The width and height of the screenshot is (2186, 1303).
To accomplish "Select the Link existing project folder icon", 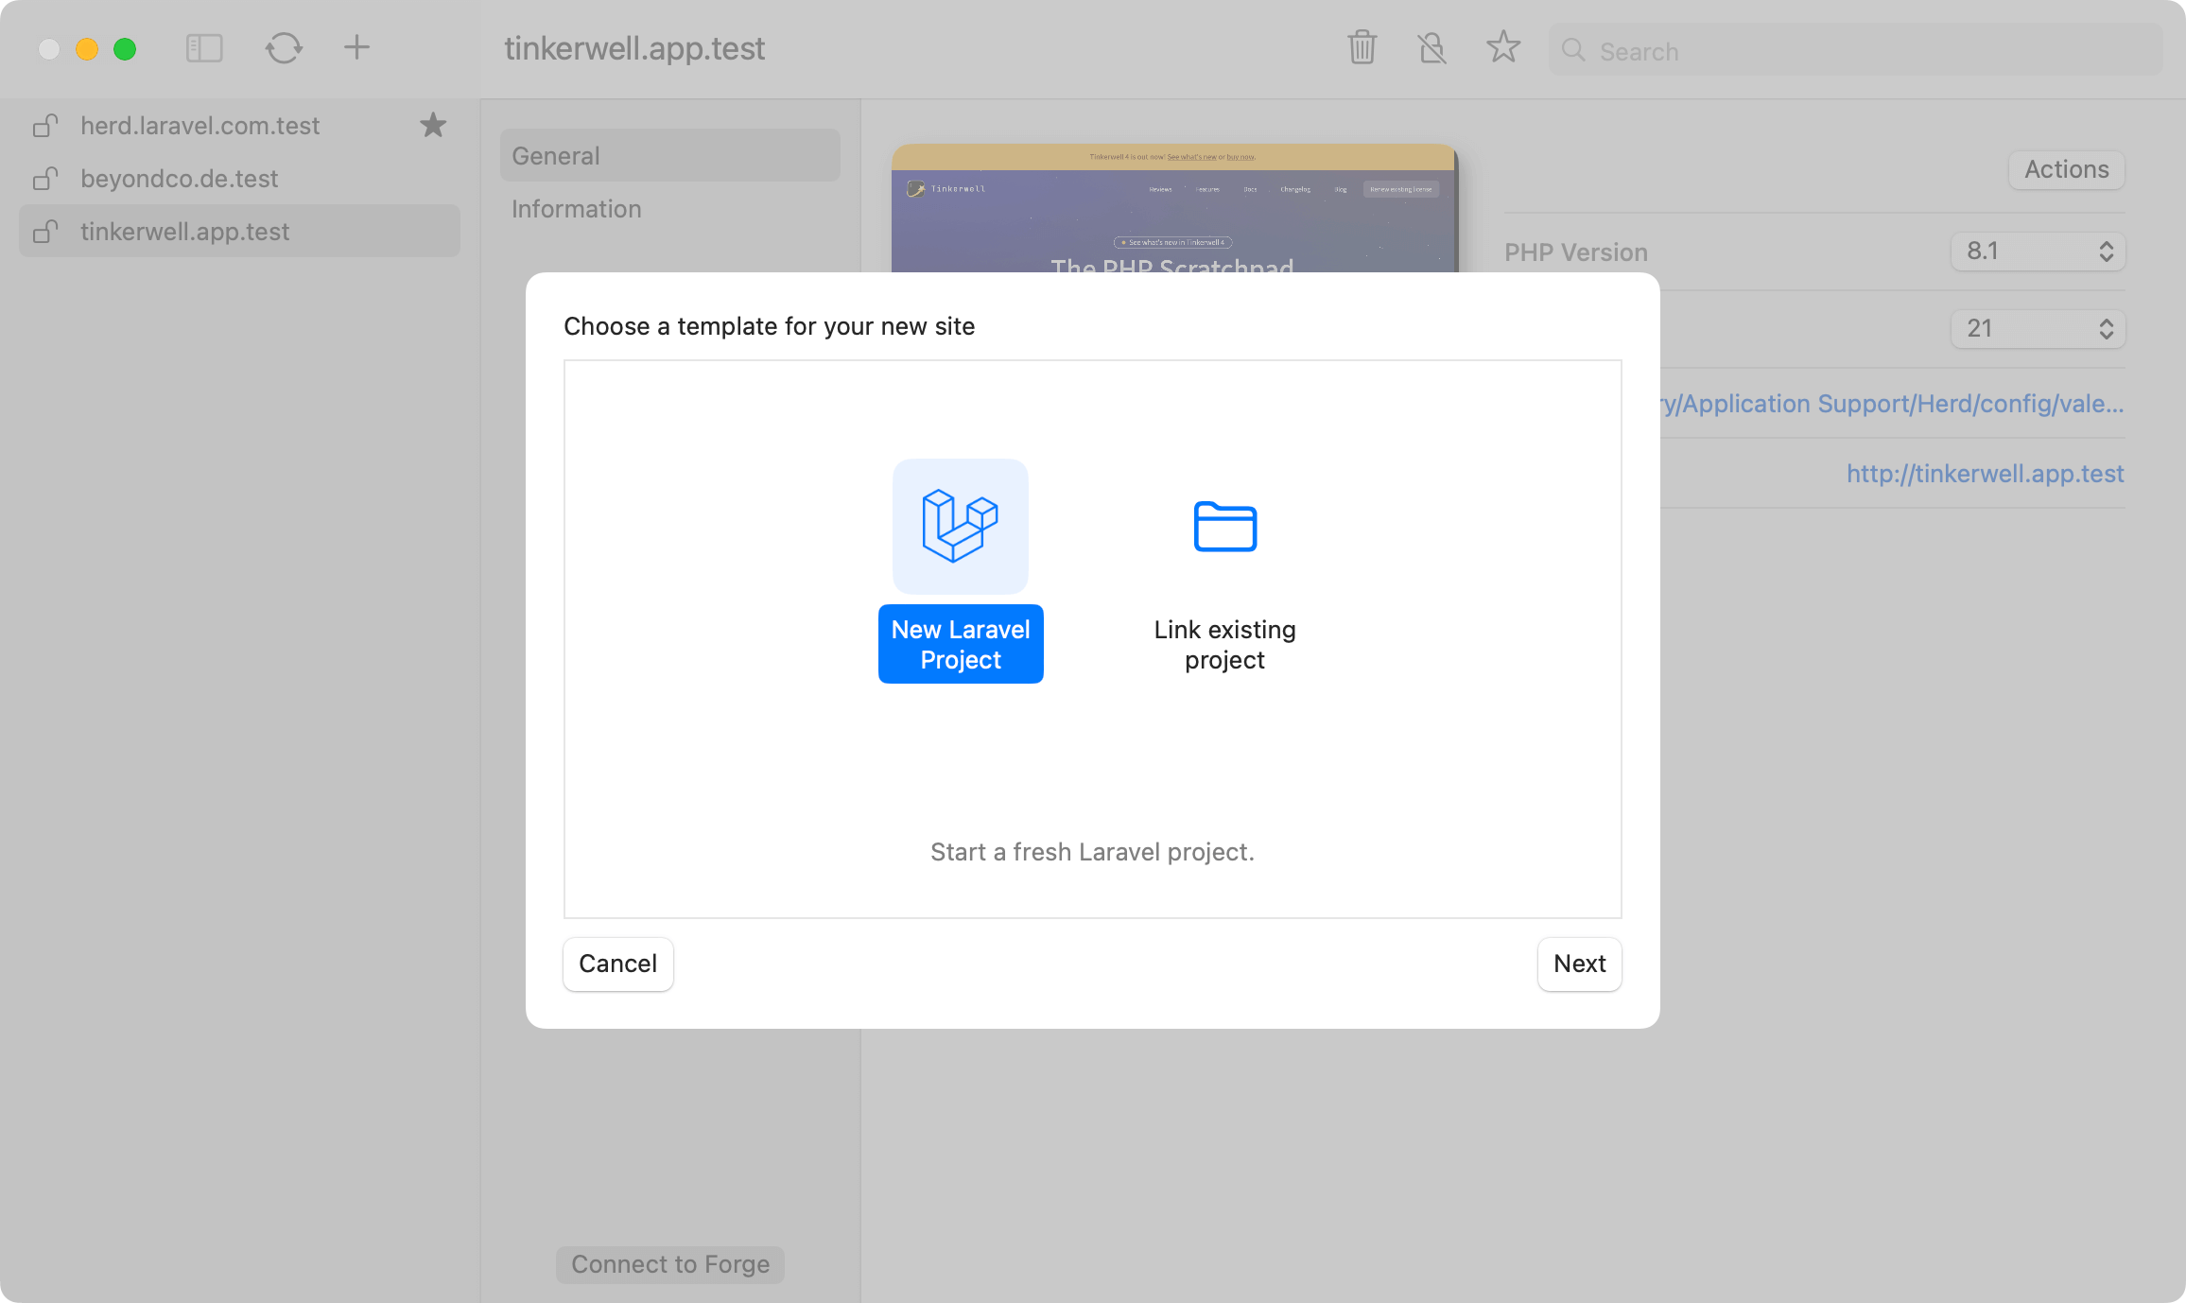I will click(1224, 526).
